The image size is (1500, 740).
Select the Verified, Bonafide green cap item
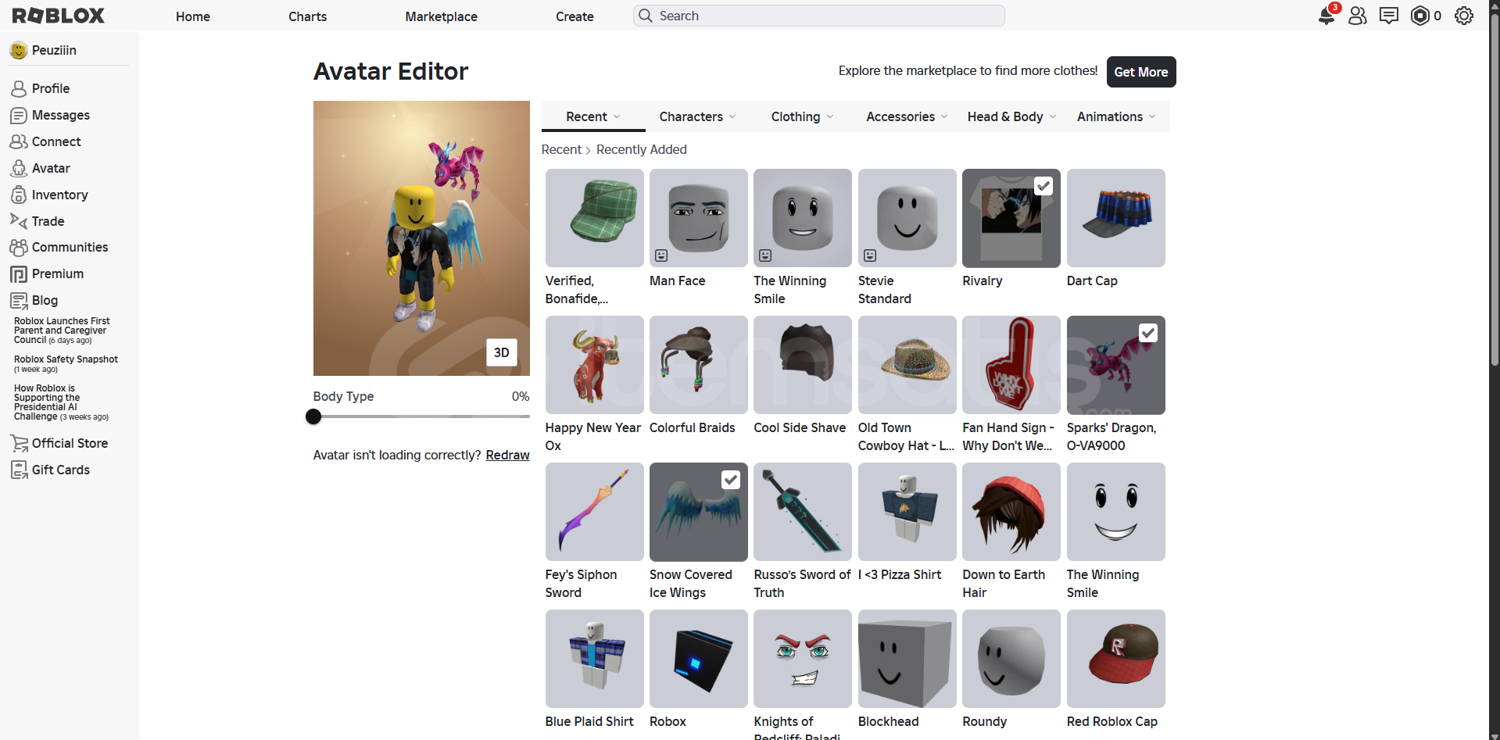(594, 218)
